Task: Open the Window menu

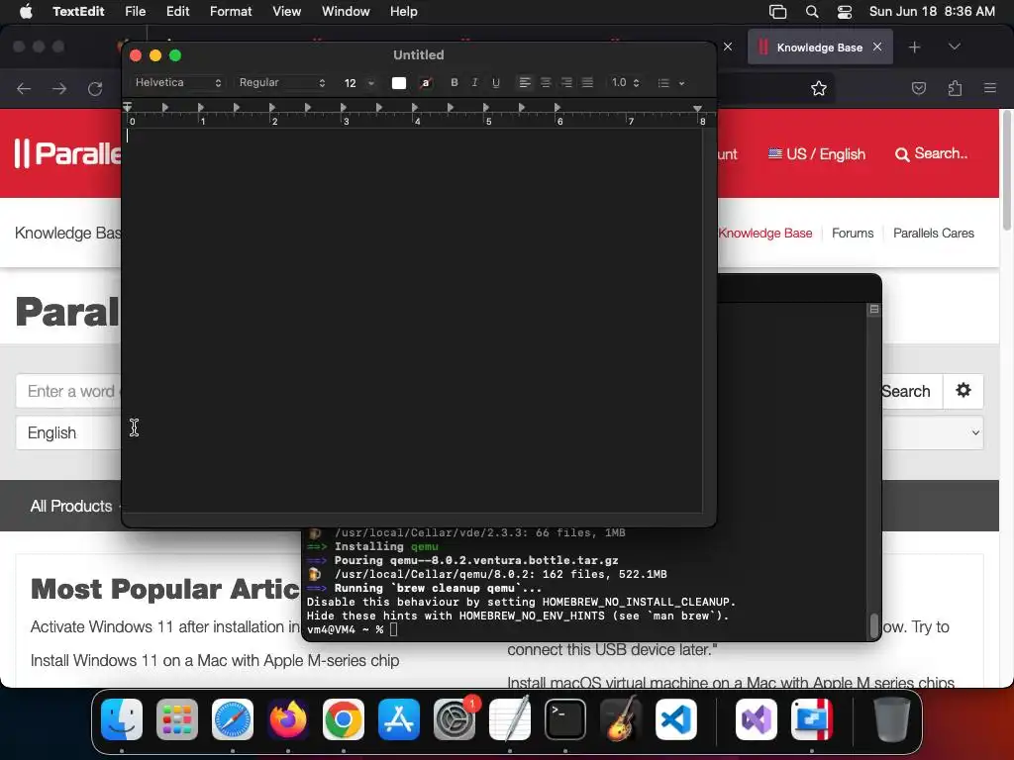Action: 346,11
